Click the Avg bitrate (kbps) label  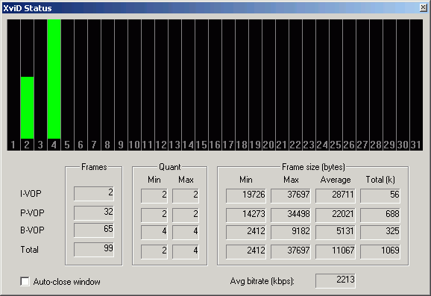point(262,281)
